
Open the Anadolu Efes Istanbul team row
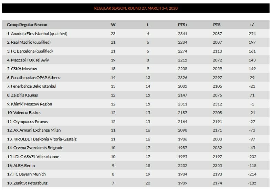136,34
